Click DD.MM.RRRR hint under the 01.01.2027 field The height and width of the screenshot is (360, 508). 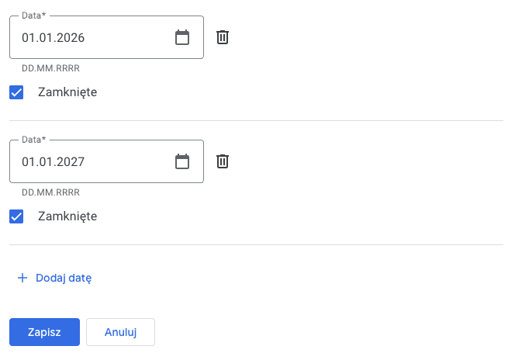point(50,192)
